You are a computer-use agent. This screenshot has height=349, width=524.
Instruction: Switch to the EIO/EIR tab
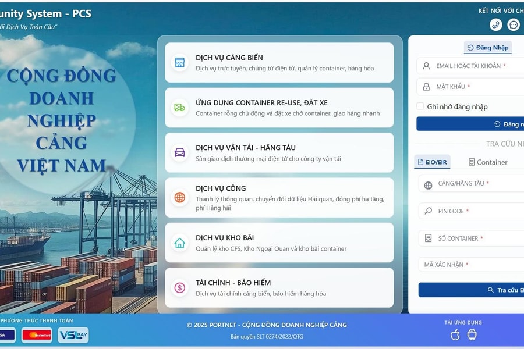[432, 162]
